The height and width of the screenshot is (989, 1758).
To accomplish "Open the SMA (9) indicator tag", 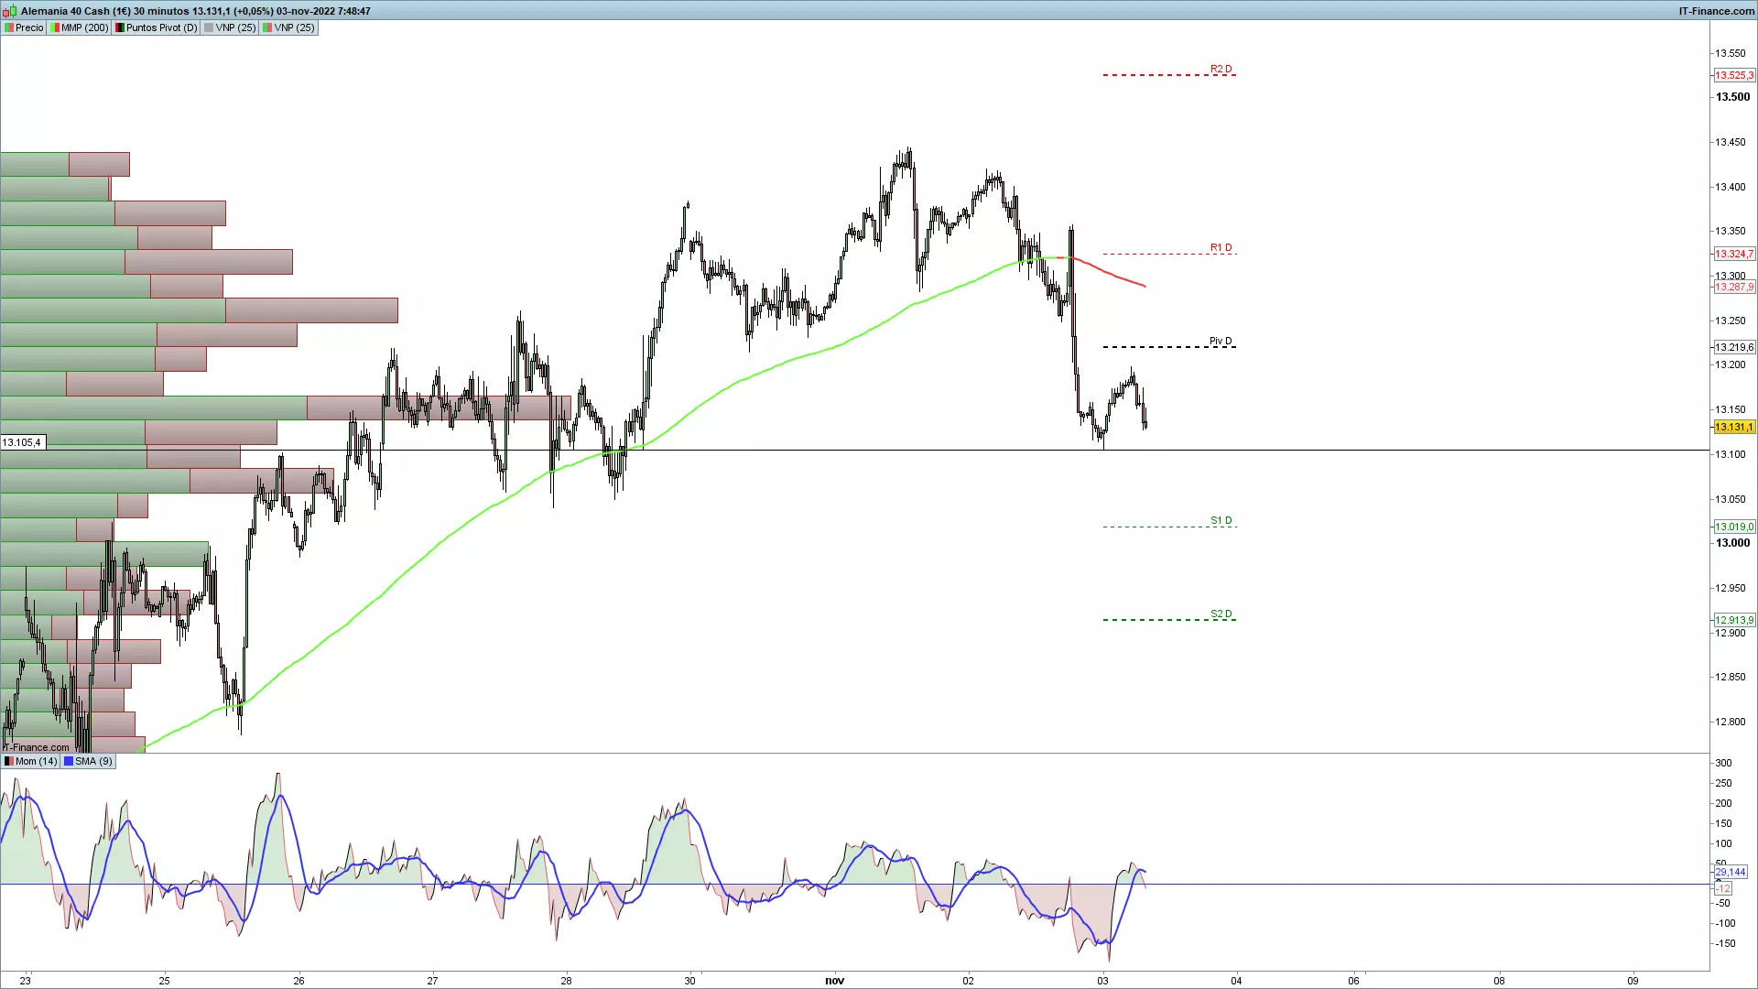I will (x=88, y=761).
